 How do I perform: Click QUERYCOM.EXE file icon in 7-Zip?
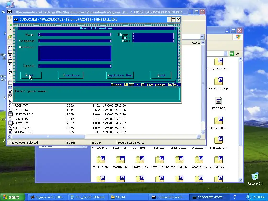(x=10, y=114)
